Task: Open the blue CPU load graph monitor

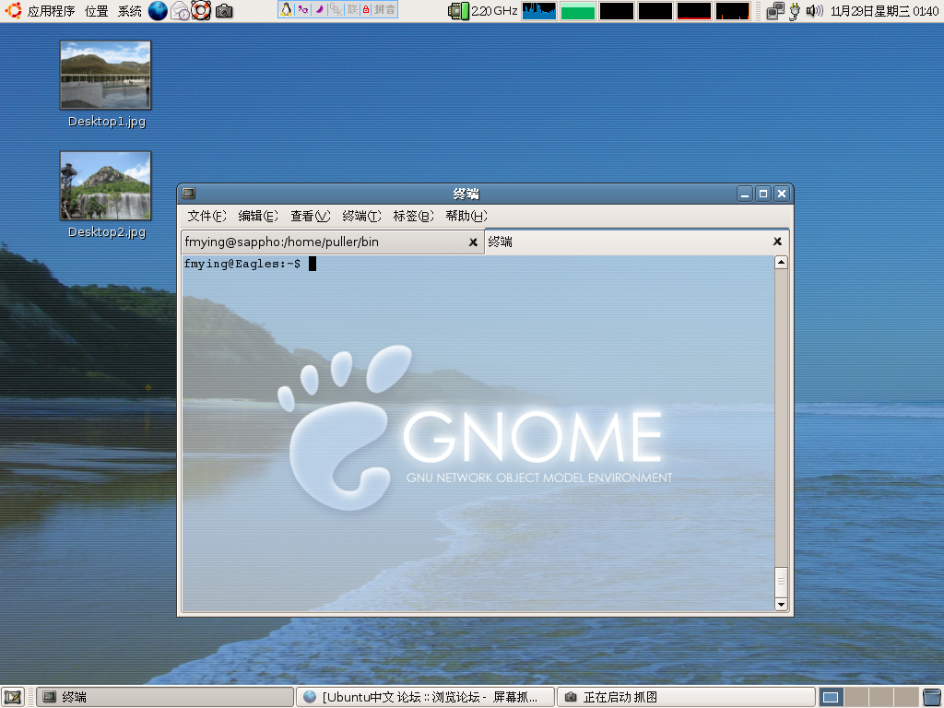Action: pos(538,11)
